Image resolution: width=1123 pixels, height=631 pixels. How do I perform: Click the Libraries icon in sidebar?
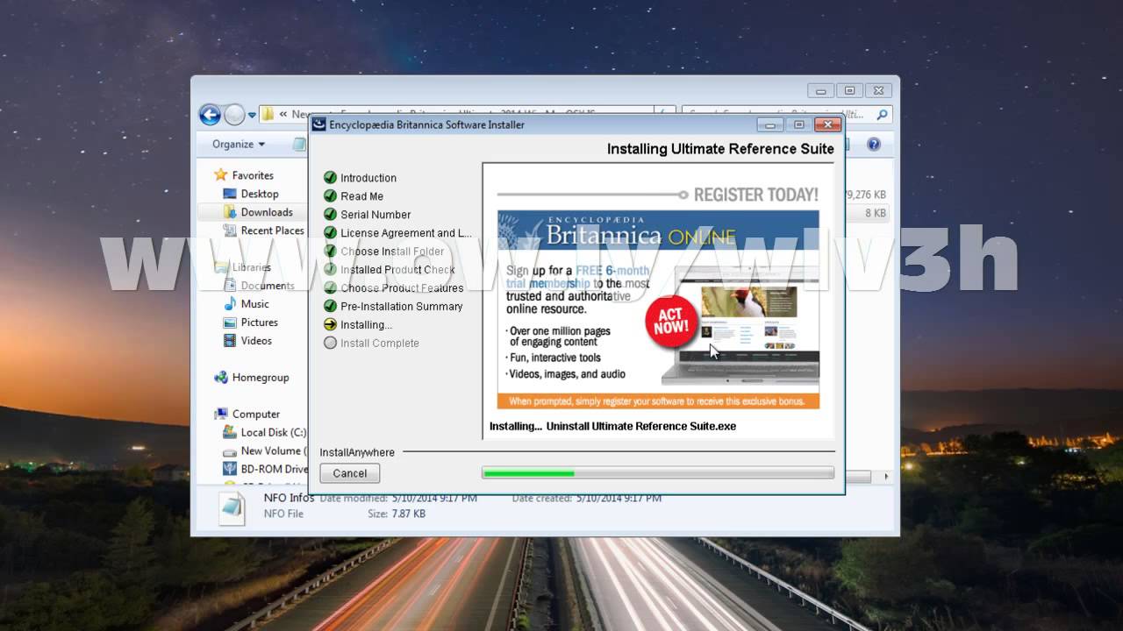[x=221, y=267]
